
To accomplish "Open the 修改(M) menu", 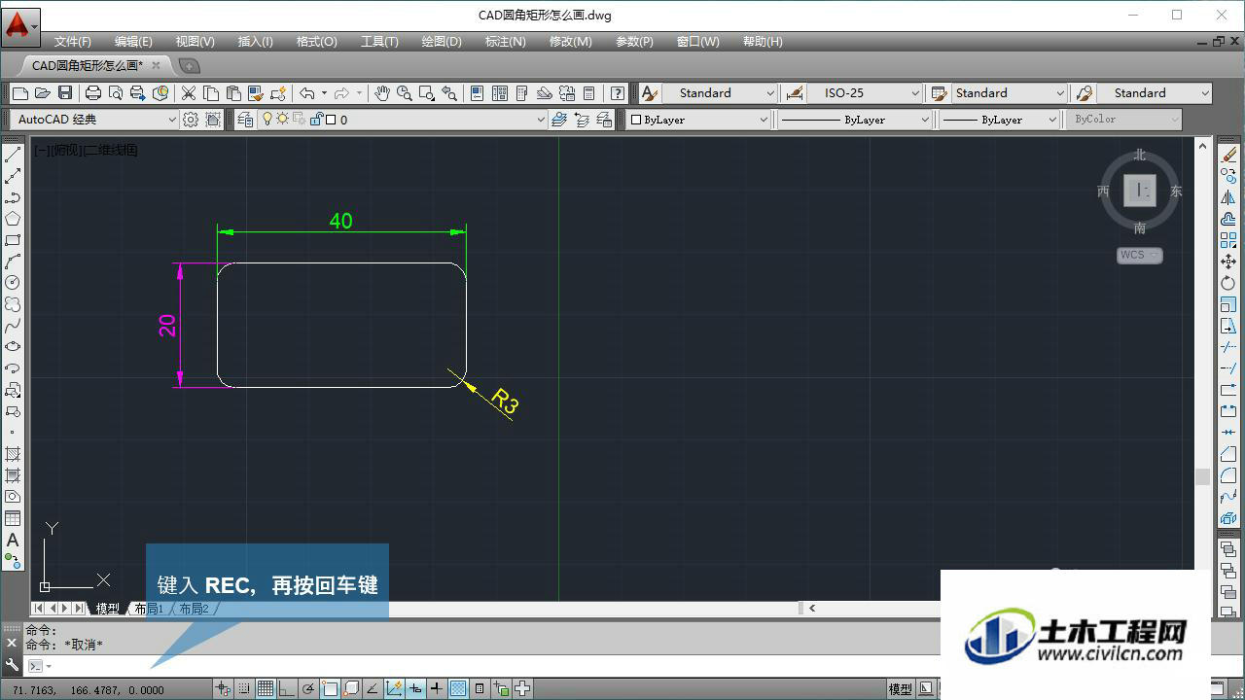I will coord(570,42).
